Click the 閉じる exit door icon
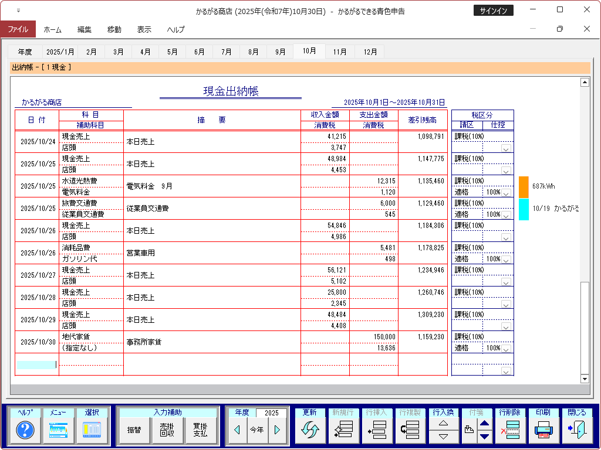 click(577, 430)
